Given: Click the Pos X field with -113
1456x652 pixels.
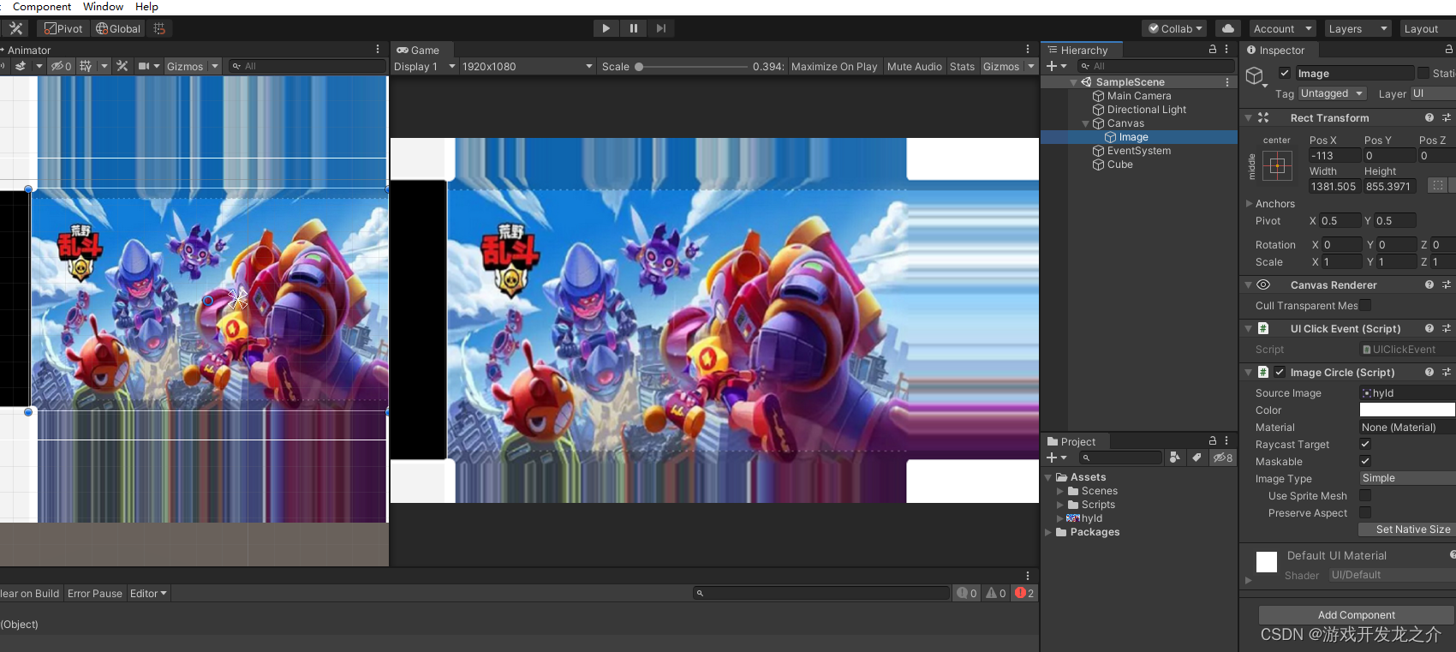Looking at the screenshot, I should point(1334,155).
